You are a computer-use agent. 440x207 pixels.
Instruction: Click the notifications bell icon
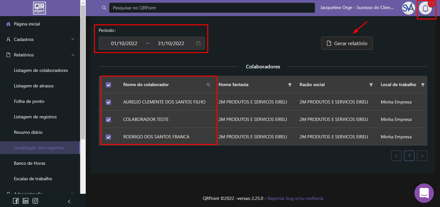(425, 8)
